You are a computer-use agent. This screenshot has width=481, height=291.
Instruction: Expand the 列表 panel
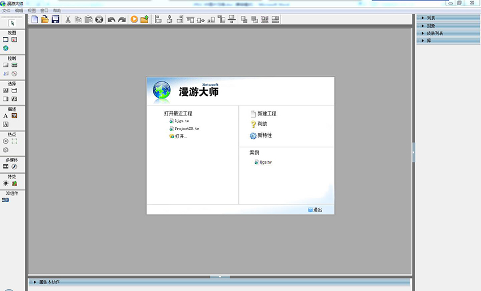(431, 18)
